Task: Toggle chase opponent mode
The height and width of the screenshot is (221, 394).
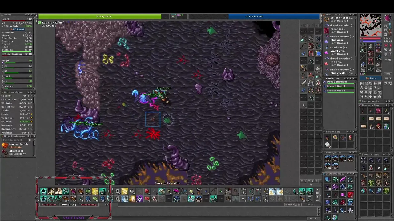Action: pos(390,50)
